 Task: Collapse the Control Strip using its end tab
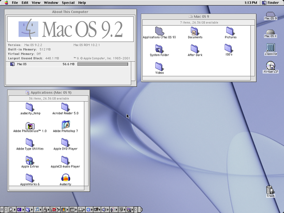140,209
